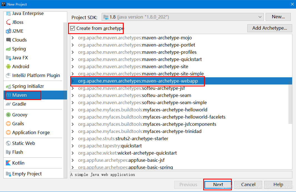Click the Java FX folder icon
The height and width of the screenshot is (192, 296).
pyautogui.click(x=8, y=58)
